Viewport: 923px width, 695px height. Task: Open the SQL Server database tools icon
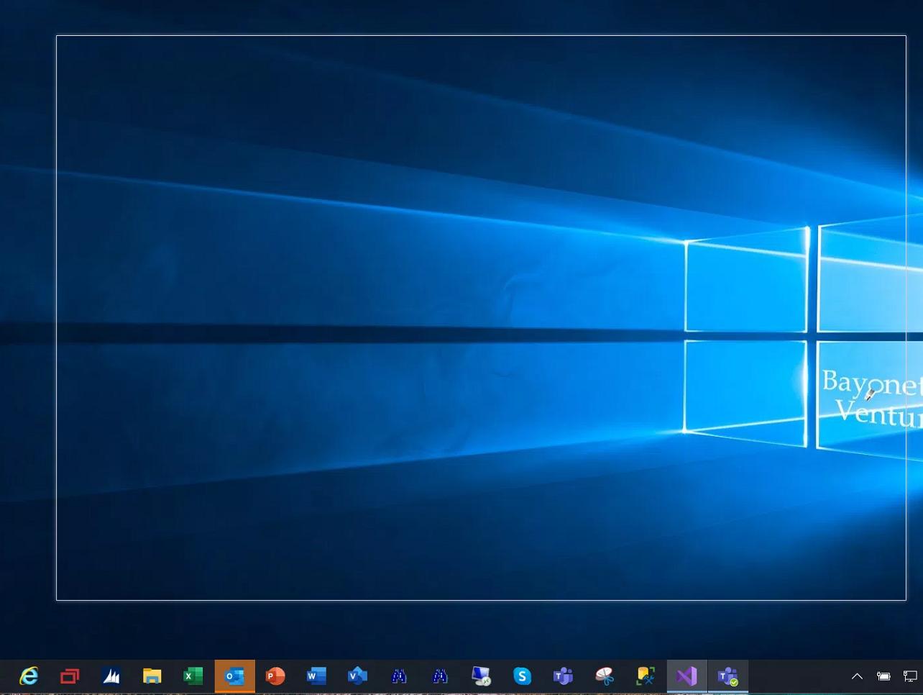tap(646, 676)
